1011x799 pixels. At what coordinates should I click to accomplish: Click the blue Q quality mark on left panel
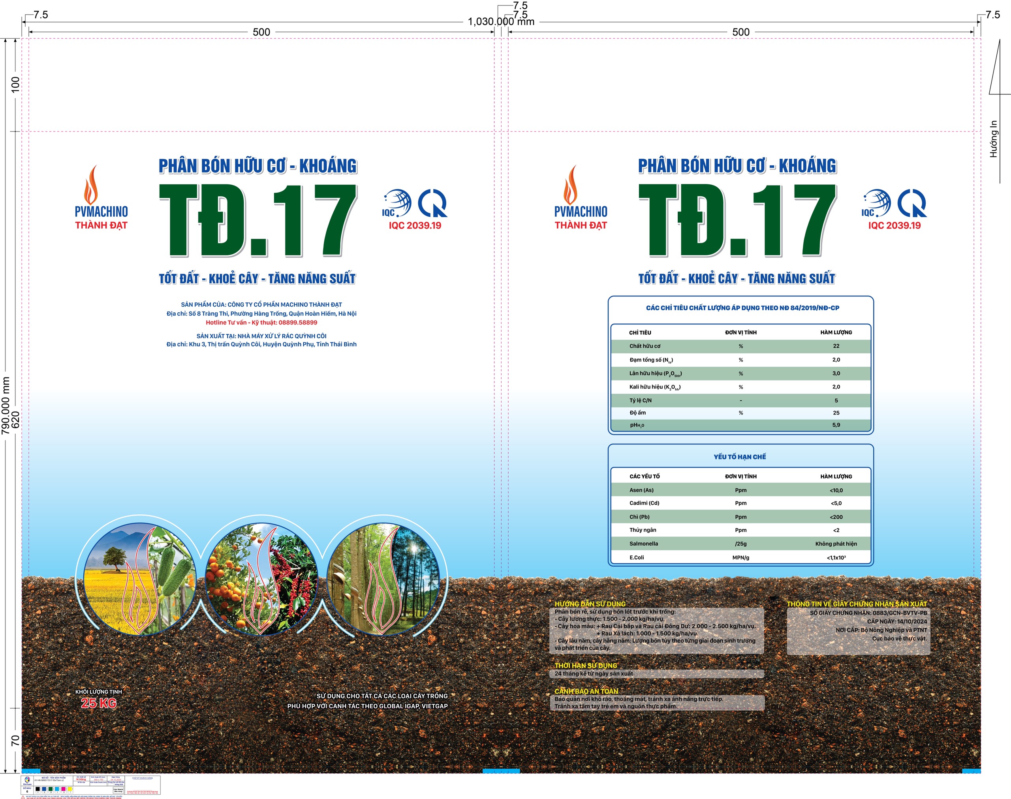click(432, 203)
